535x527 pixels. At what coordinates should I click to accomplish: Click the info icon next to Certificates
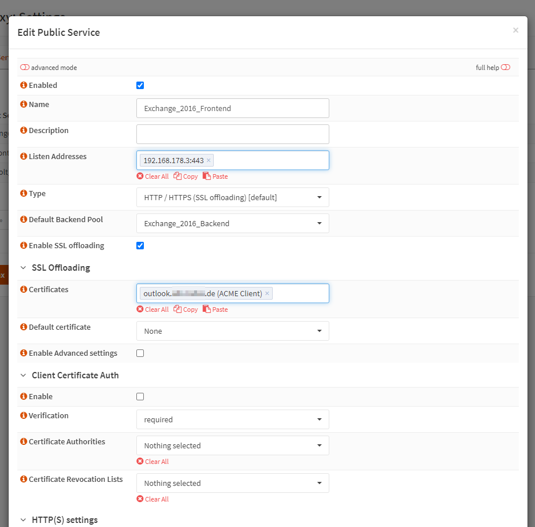[24, 289]
